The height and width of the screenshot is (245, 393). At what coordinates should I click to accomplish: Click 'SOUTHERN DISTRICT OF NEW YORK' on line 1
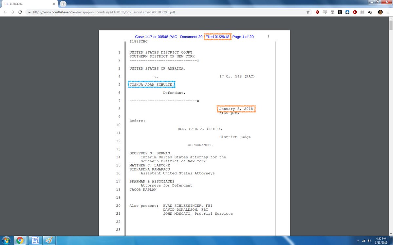162,56
